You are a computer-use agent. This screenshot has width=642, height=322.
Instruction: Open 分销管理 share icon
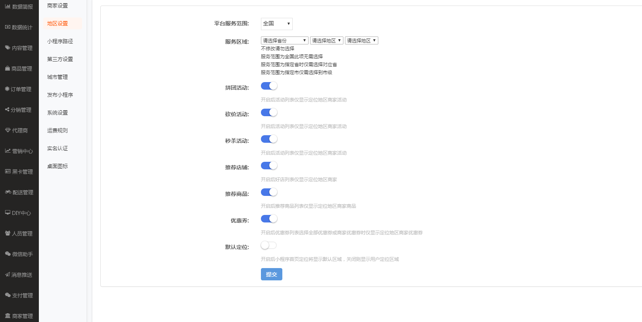coord(7,109)
